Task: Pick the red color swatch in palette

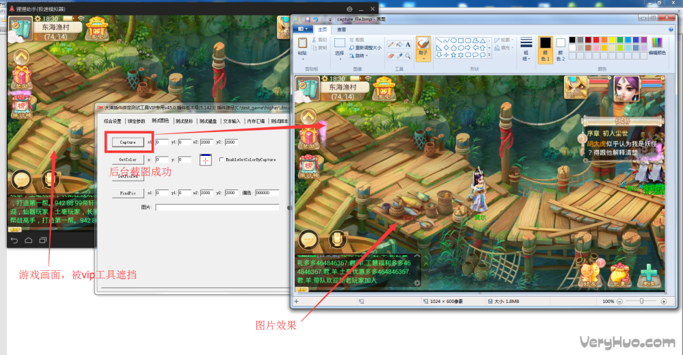Action: 596,40
